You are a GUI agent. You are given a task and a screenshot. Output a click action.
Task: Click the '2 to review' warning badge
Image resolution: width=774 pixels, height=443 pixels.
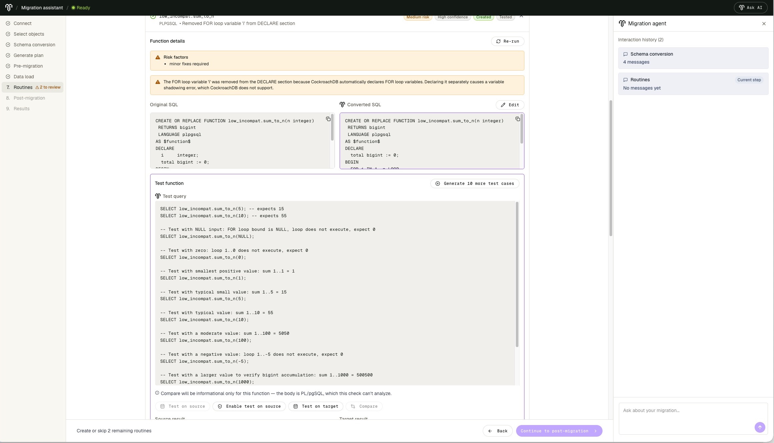(48, 87)
